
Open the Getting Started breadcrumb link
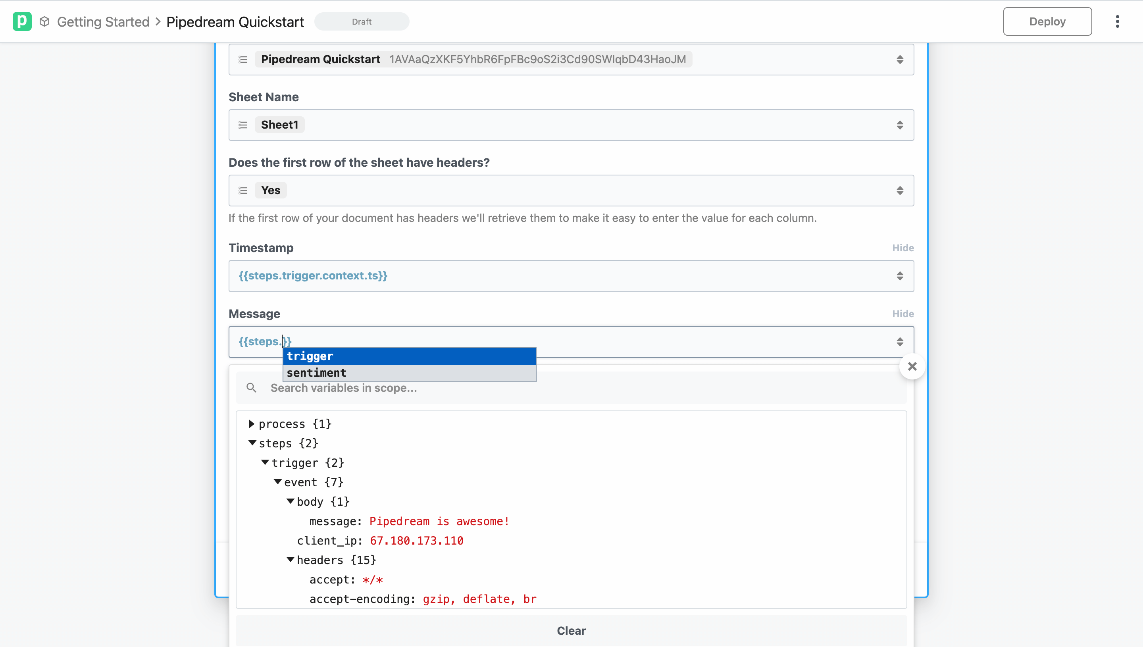[x=103, y=21]
